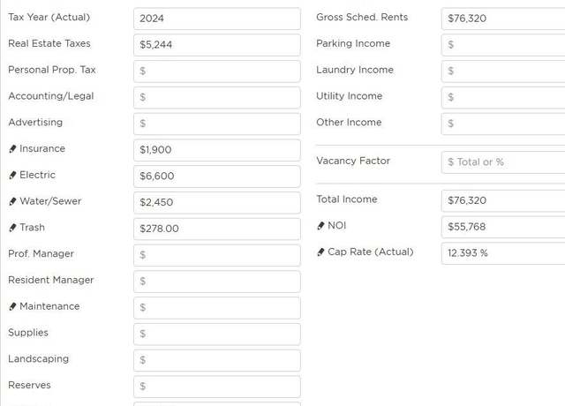The width and height of the screenshot is (565, 406).
Task: Click the pencil icon next to Maintenance
Action: tap(12, 306)
